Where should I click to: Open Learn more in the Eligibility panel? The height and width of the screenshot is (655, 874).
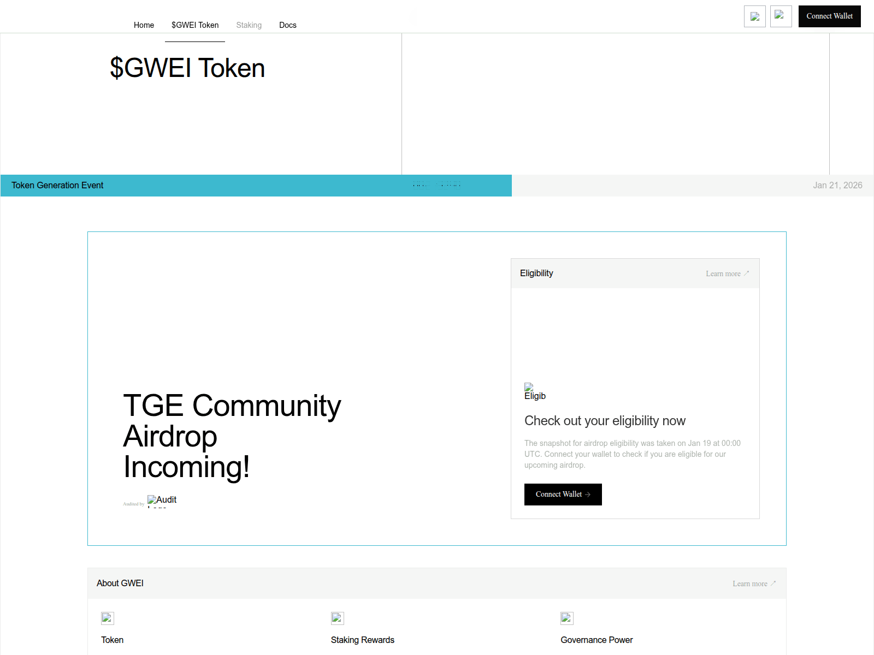(x=727, y=273)
